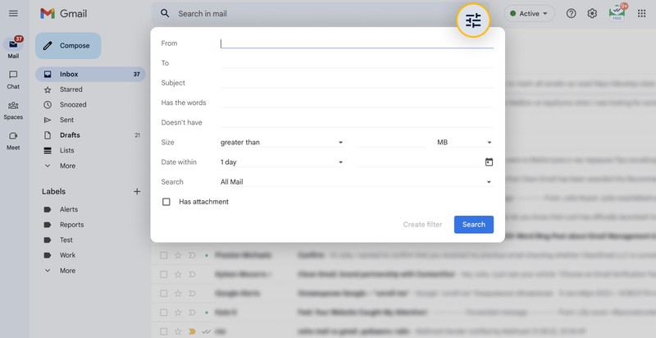Go to the Starred folder
Viewport: 656px width, 338px height.
click(x=71, y=89)
